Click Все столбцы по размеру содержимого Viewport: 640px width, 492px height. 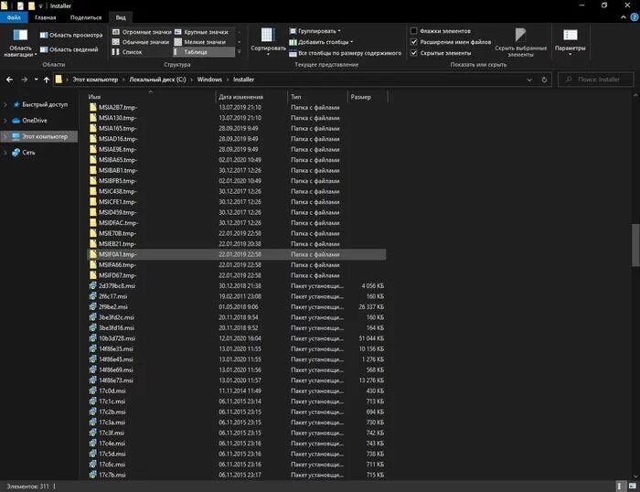point(346,53)
